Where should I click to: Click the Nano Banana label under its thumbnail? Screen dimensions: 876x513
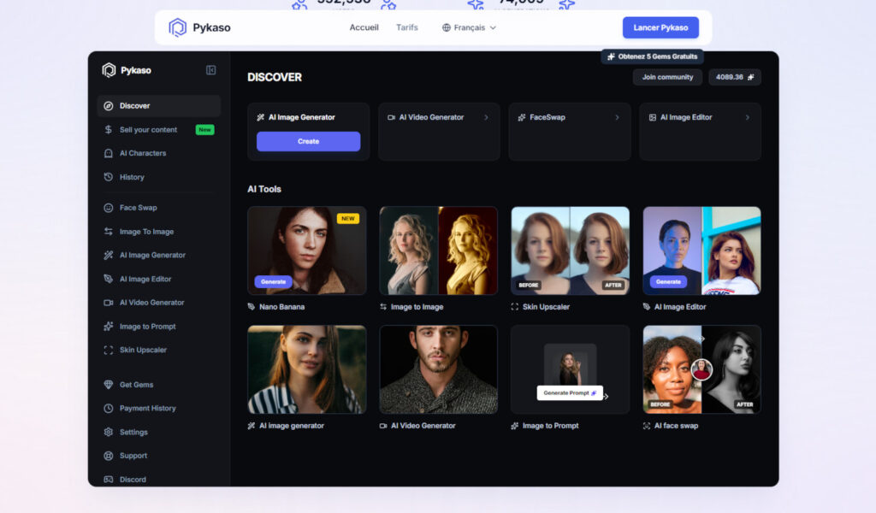tap(281, 307)
